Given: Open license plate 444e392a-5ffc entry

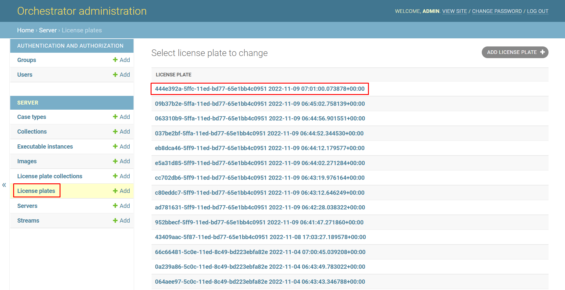Looking at the screenshot, I should (260, 89).
